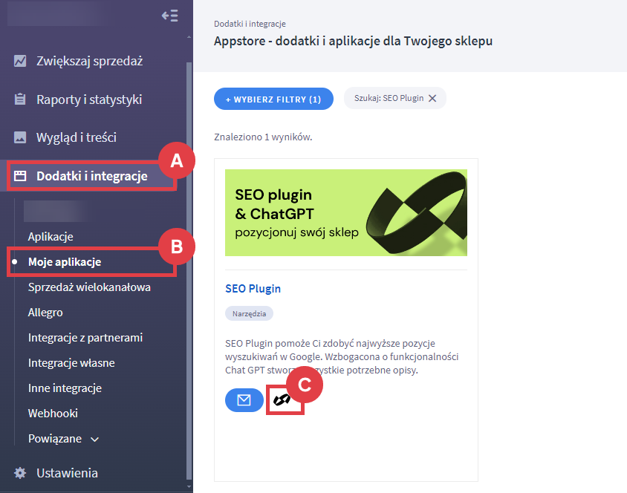Open Webhooki submenu item
The image size is (627, 493).
(53, 413)
